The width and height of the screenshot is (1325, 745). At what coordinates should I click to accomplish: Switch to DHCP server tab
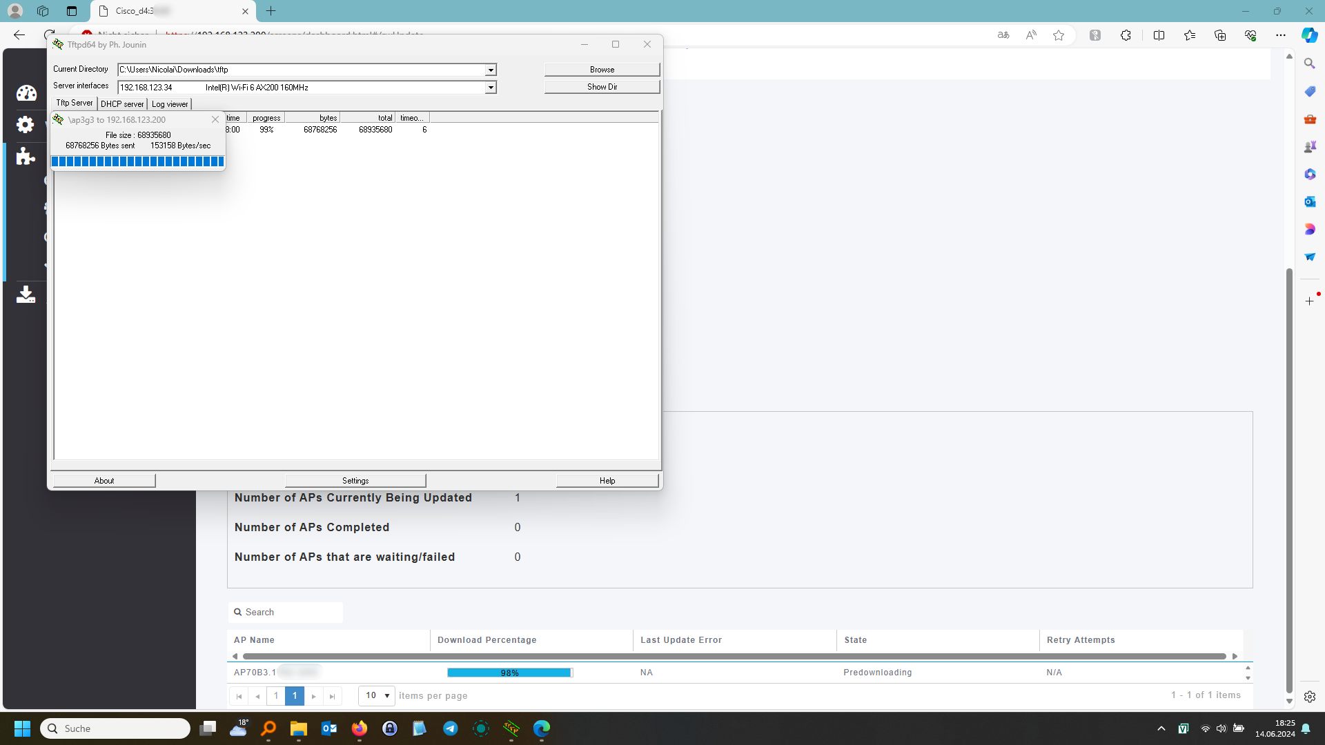tap(121, 103)
